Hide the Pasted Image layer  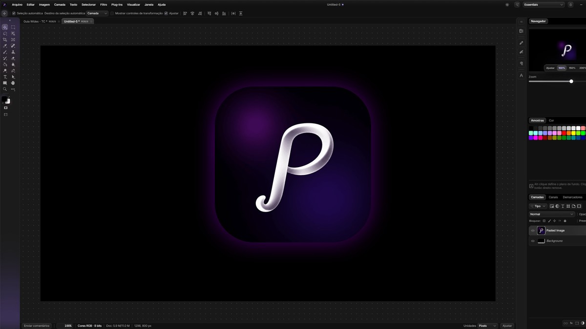(533, 231)
